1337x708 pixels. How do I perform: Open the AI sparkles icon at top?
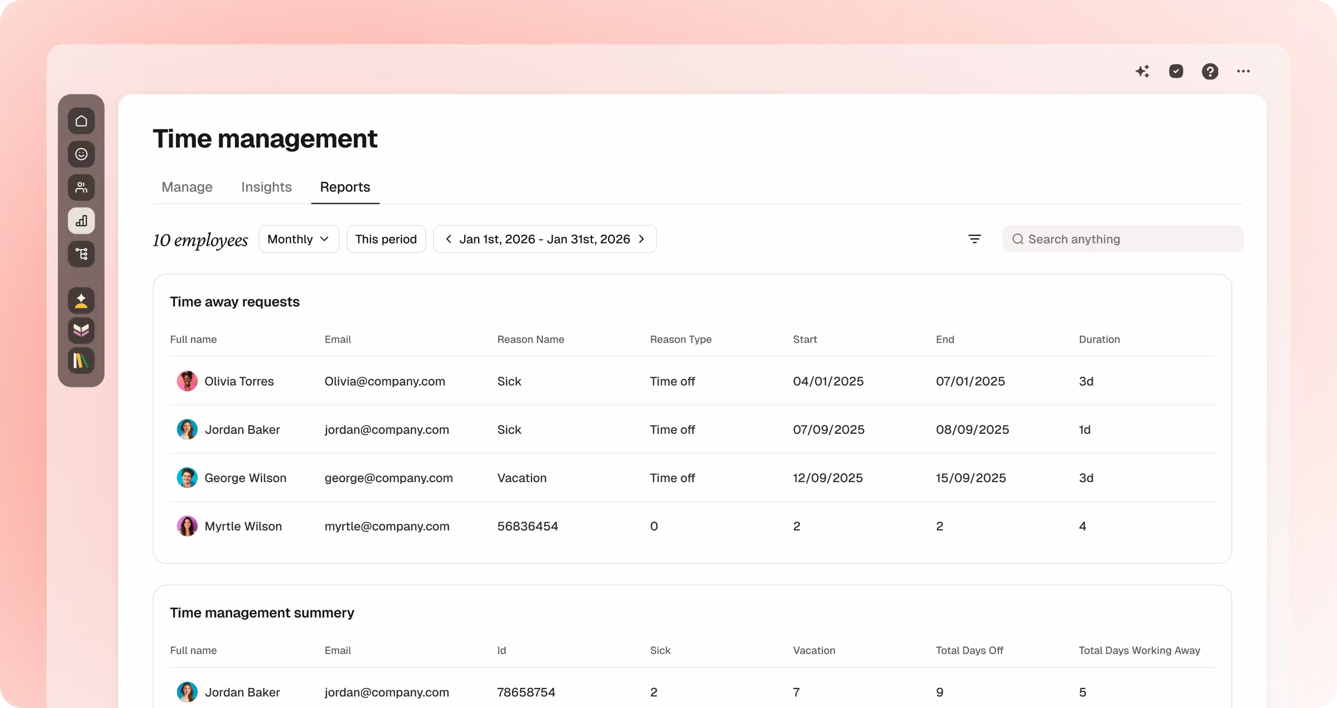[x=1142, y=71]
